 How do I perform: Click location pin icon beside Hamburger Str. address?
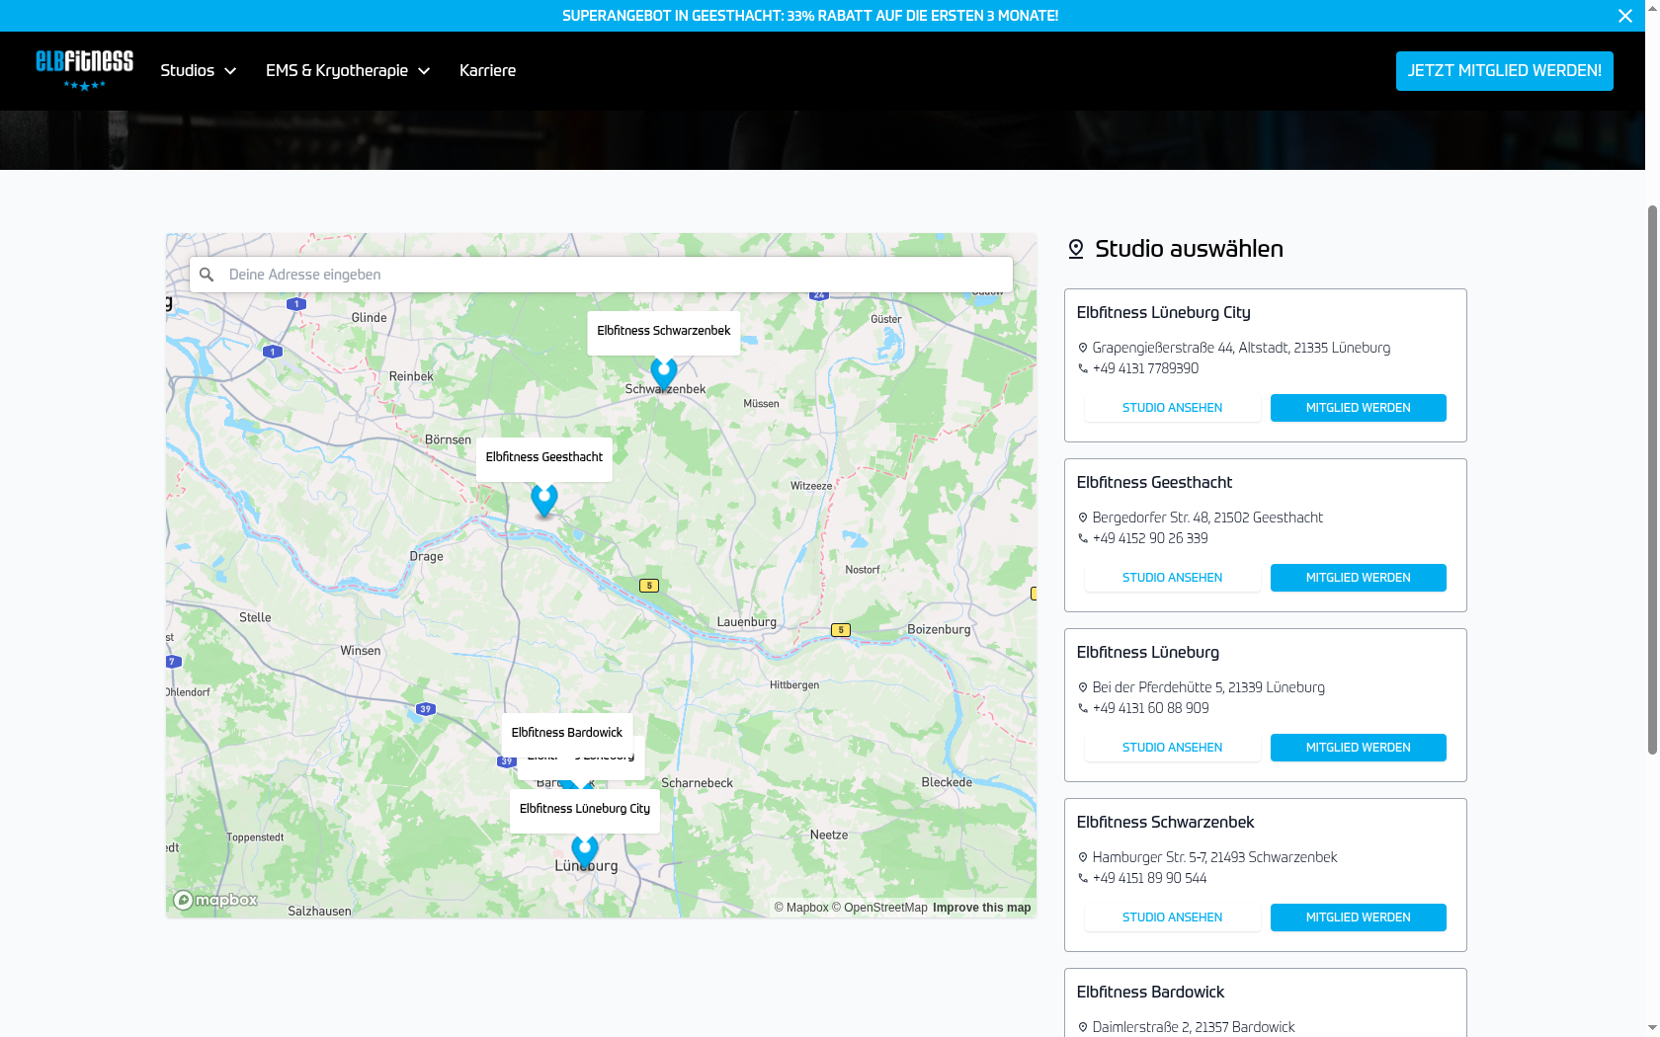point(1083,857)
